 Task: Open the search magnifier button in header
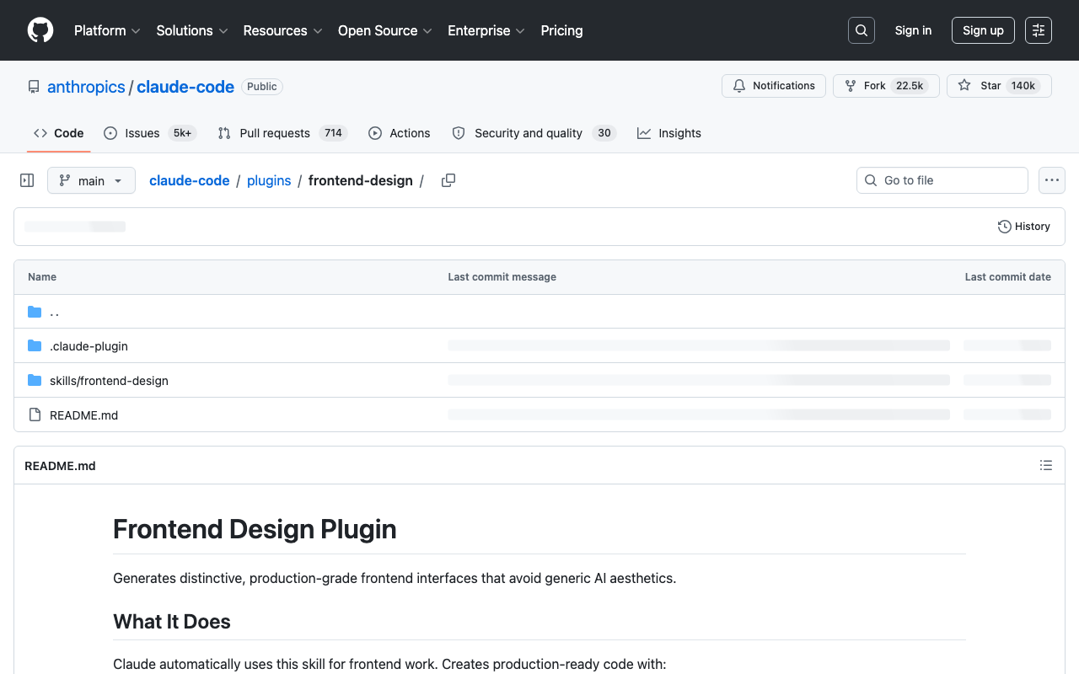tap(862, 30)
